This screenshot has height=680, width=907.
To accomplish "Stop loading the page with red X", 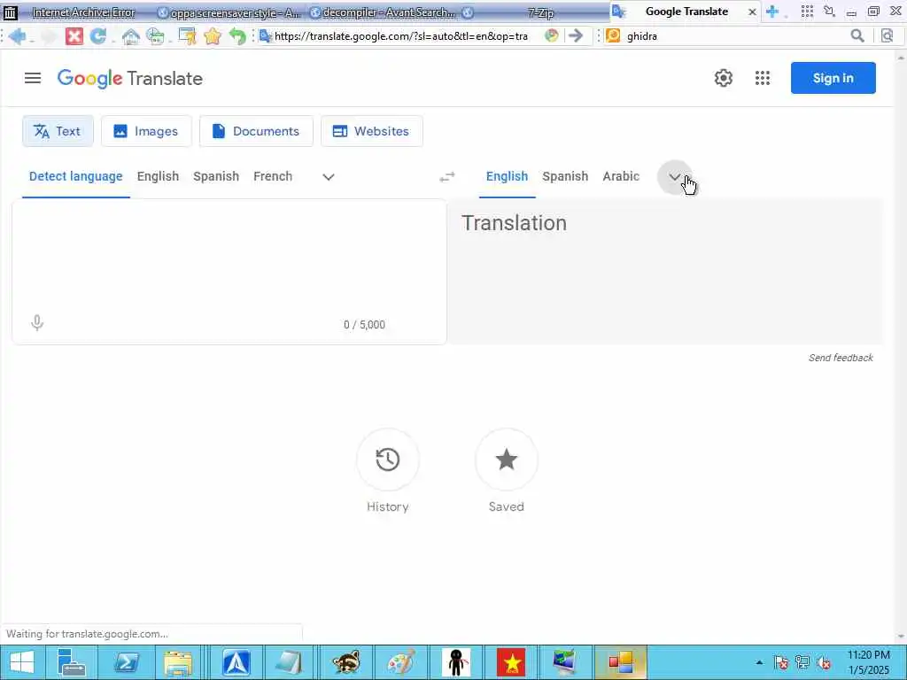I will click(74, 36).
